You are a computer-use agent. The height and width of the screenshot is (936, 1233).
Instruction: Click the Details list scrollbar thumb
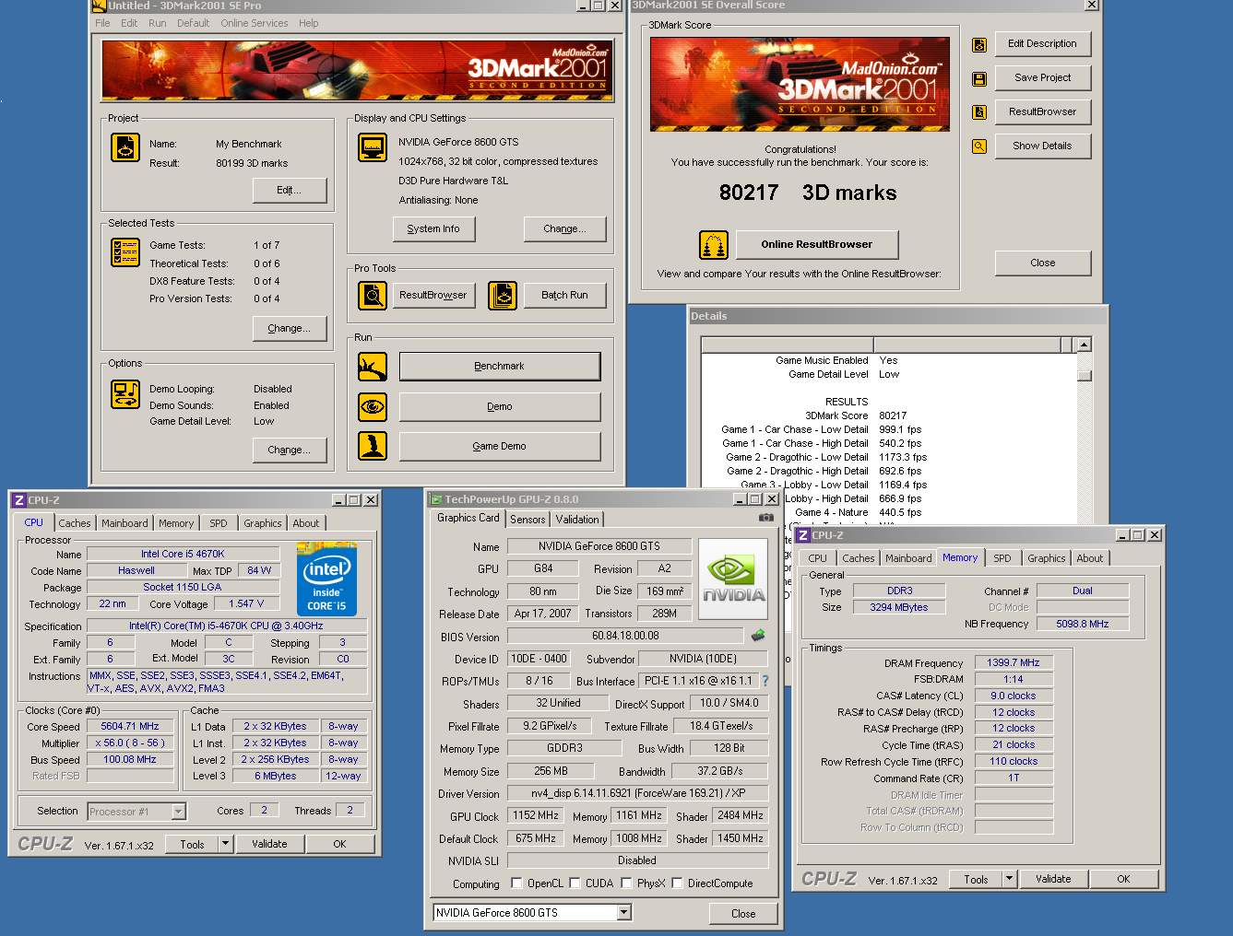[x=1085, y=375]
